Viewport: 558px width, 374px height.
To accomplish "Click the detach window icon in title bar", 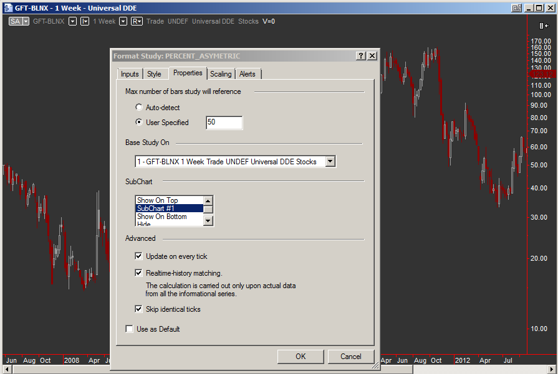I will click(x=516, y=8).
